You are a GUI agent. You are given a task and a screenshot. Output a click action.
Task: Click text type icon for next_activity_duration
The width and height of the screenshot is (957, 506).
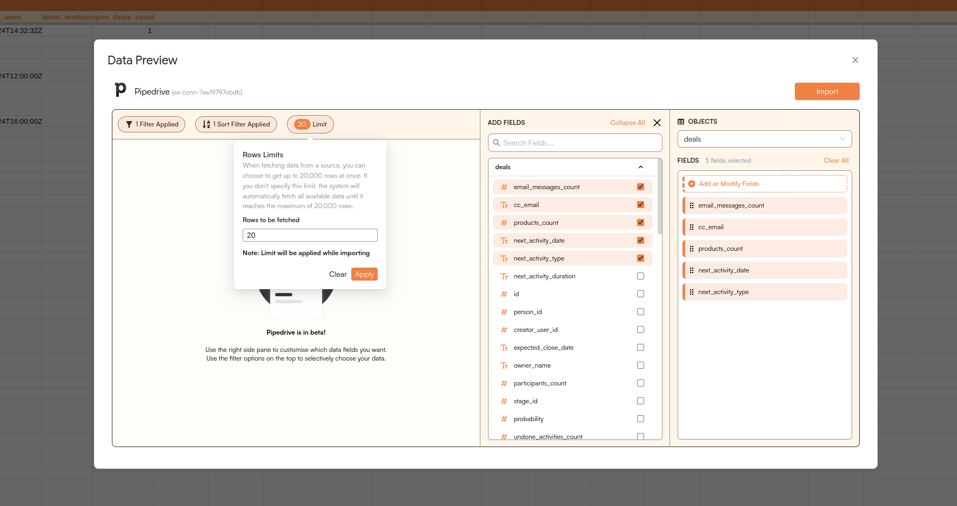[x=504, y=276]
